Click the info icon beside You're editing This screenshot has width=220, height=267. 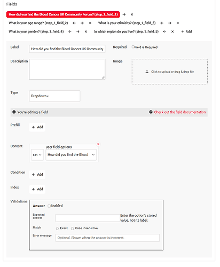pos(14,112)
